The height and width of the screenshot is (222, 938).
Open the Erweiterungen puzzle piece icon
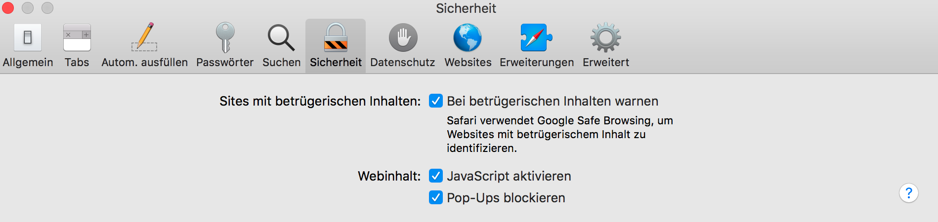click(536, 38)
